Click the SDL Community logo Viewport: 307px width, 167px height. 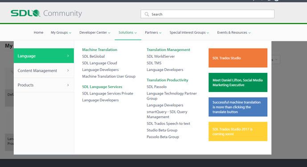[46, 13]
